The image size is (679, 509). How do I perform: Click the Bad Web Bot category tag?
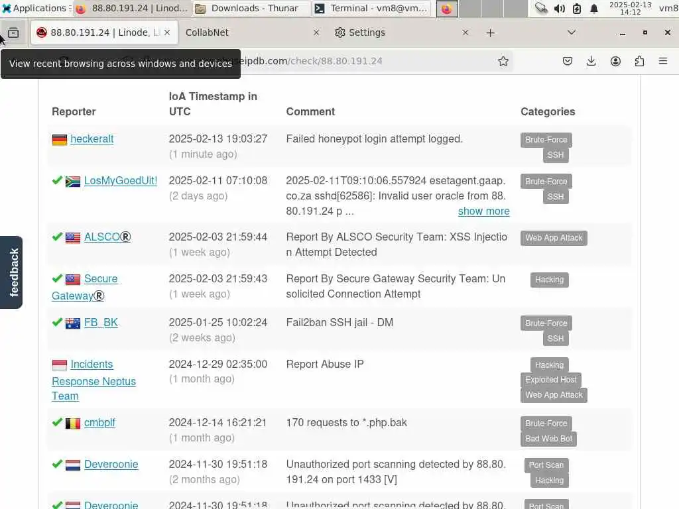point(548,439)
